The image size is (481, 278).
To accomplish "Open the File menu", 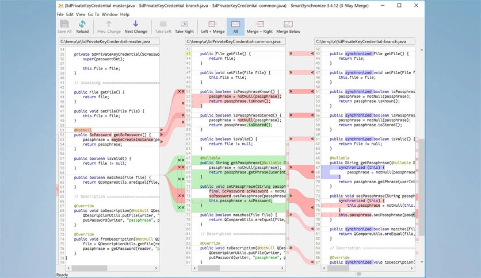I will (x=60, y=14).
